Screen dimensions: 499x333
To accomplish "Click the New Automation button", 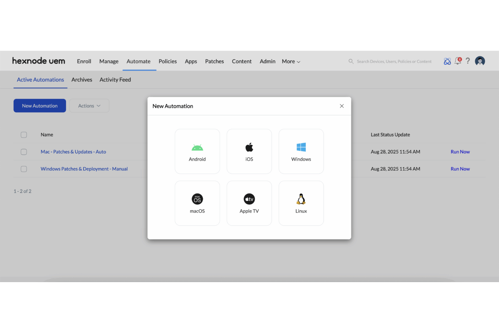I will click(40, 106).
